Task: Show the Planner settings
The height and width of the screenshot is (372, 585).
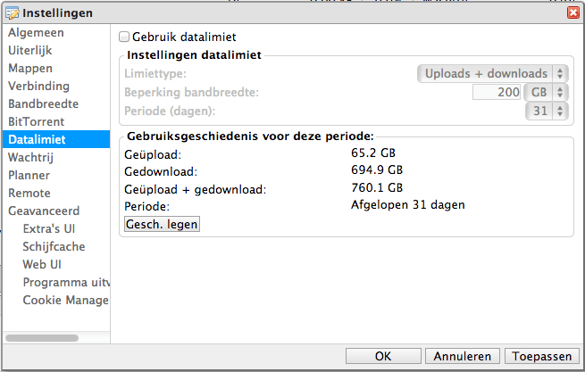Action: 29,175
